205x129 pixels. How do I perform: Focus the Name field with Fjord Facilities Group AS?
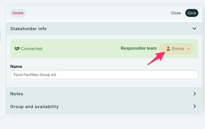(104, 75)
